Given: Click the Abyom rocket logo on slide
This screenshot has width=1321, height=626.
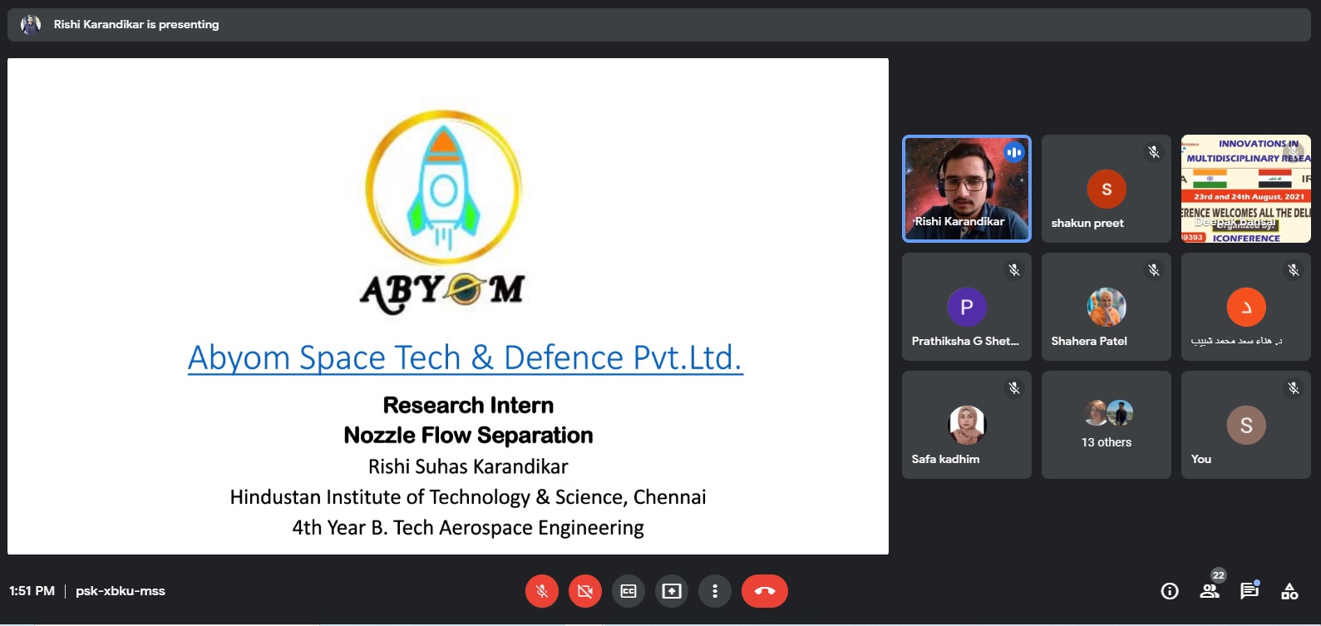Looking at the screenshot, I should click(x=444, y=189).
